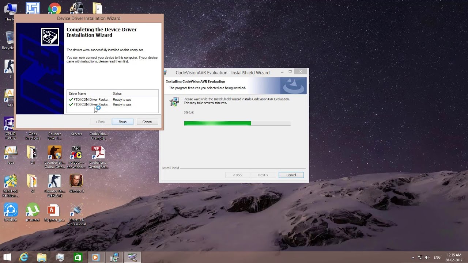Open the blue maze-logo desktop shortcut

(x=33, y=9)
